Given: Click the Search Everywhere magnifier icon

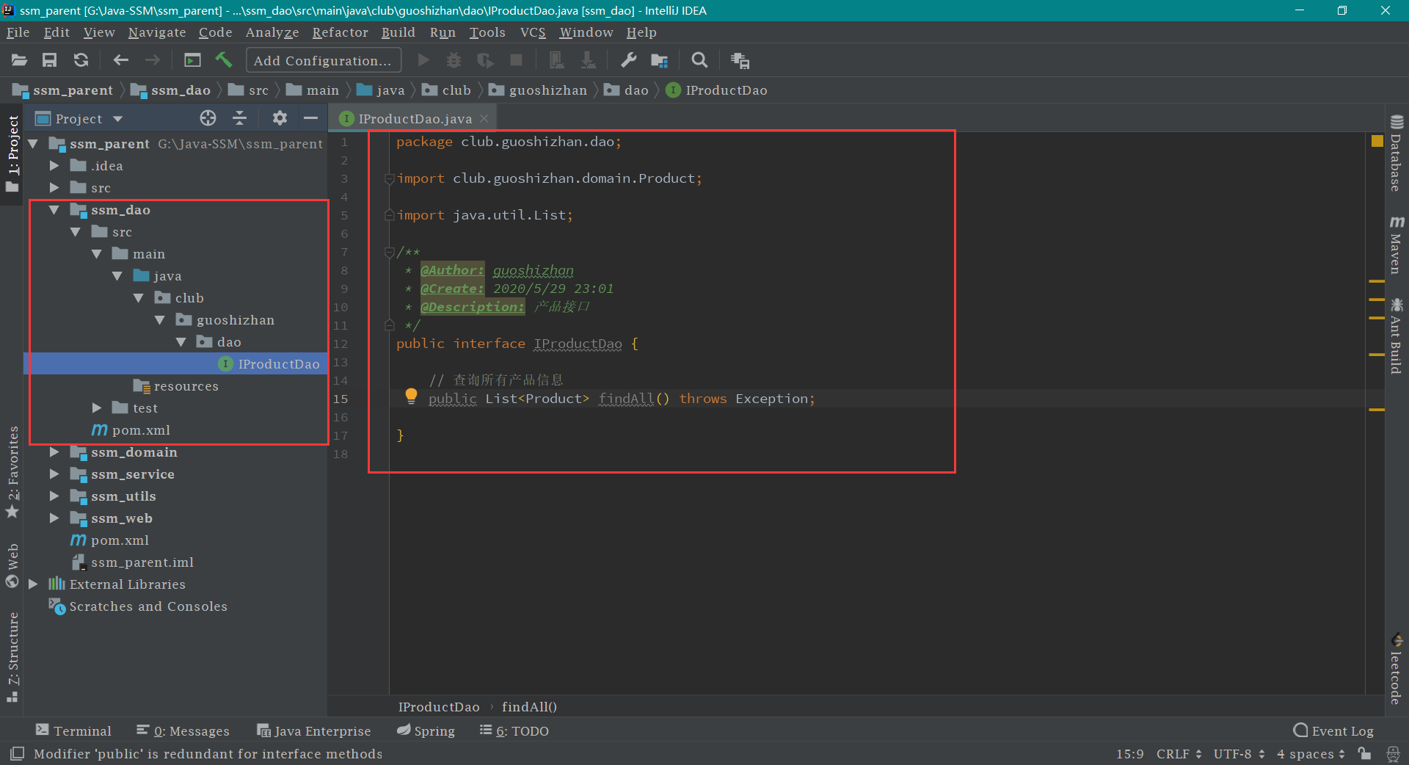Looking at the screenshot, I should pos(699,60).
